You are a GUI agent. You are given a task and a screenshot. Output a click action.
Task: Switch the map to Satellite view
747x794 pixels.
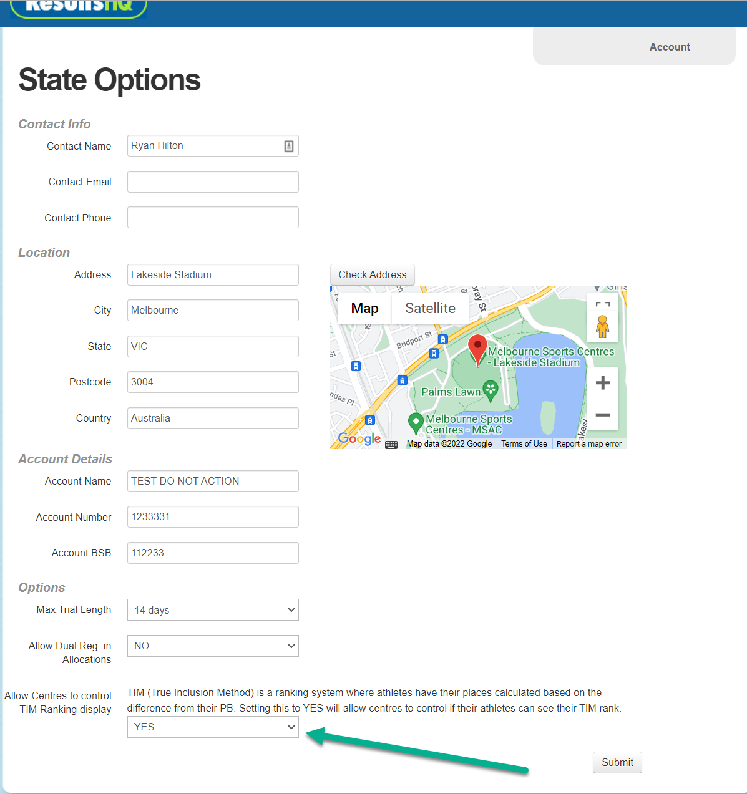(430, 308)
